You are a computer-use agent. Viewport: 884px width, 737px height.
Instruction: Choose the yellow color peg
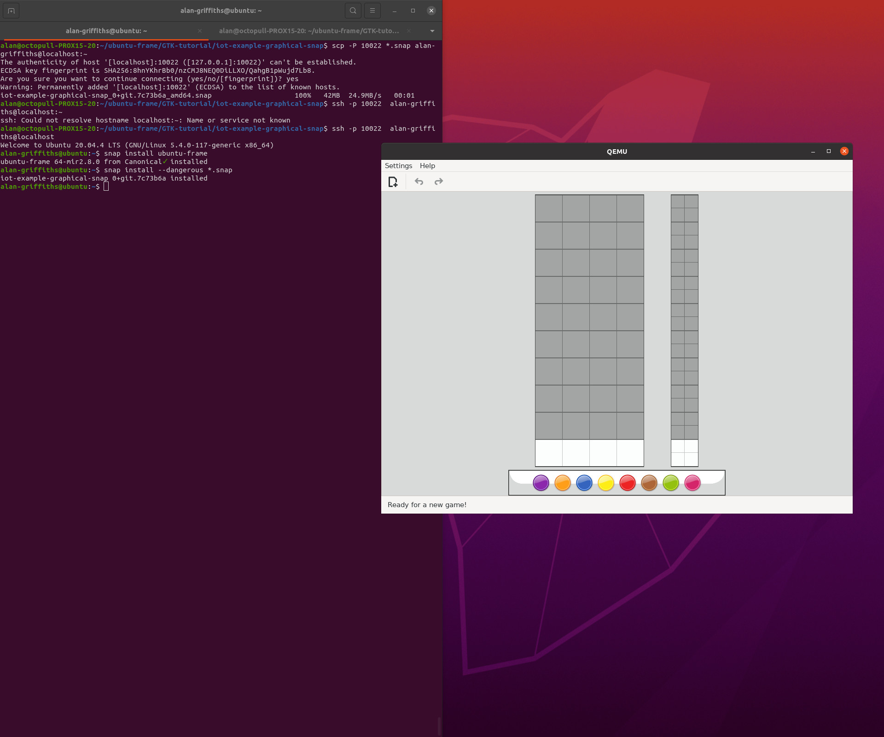click(605, 483)
